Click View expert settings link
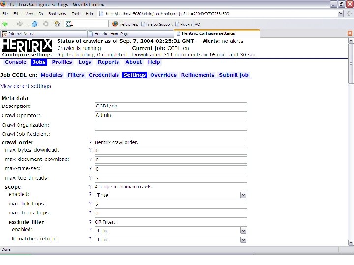Screen dimensions: 354x265 point(26,86)
